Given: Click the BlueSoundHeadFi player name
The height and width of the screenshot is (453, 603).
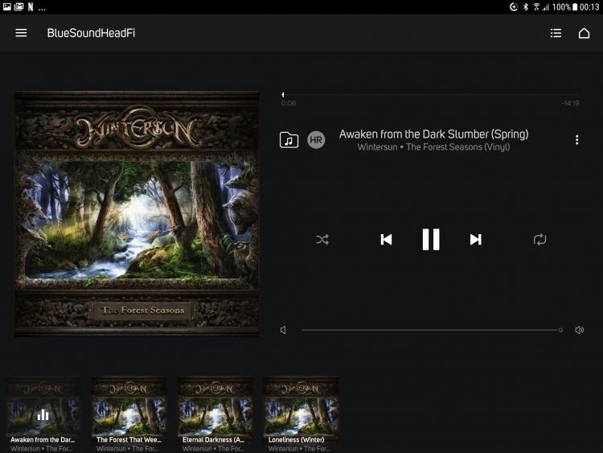Looking at the screenshot, I should pyautogui.click(x=91, y=33).
